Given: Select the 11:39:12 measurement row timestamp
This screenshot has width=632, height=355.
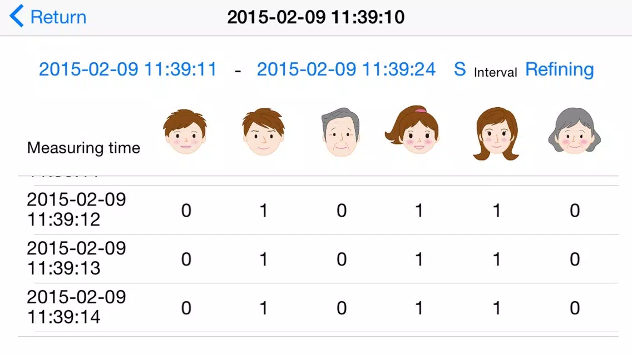Looking at the screenshot, I should pyautogui.click(x=77, y=209).
